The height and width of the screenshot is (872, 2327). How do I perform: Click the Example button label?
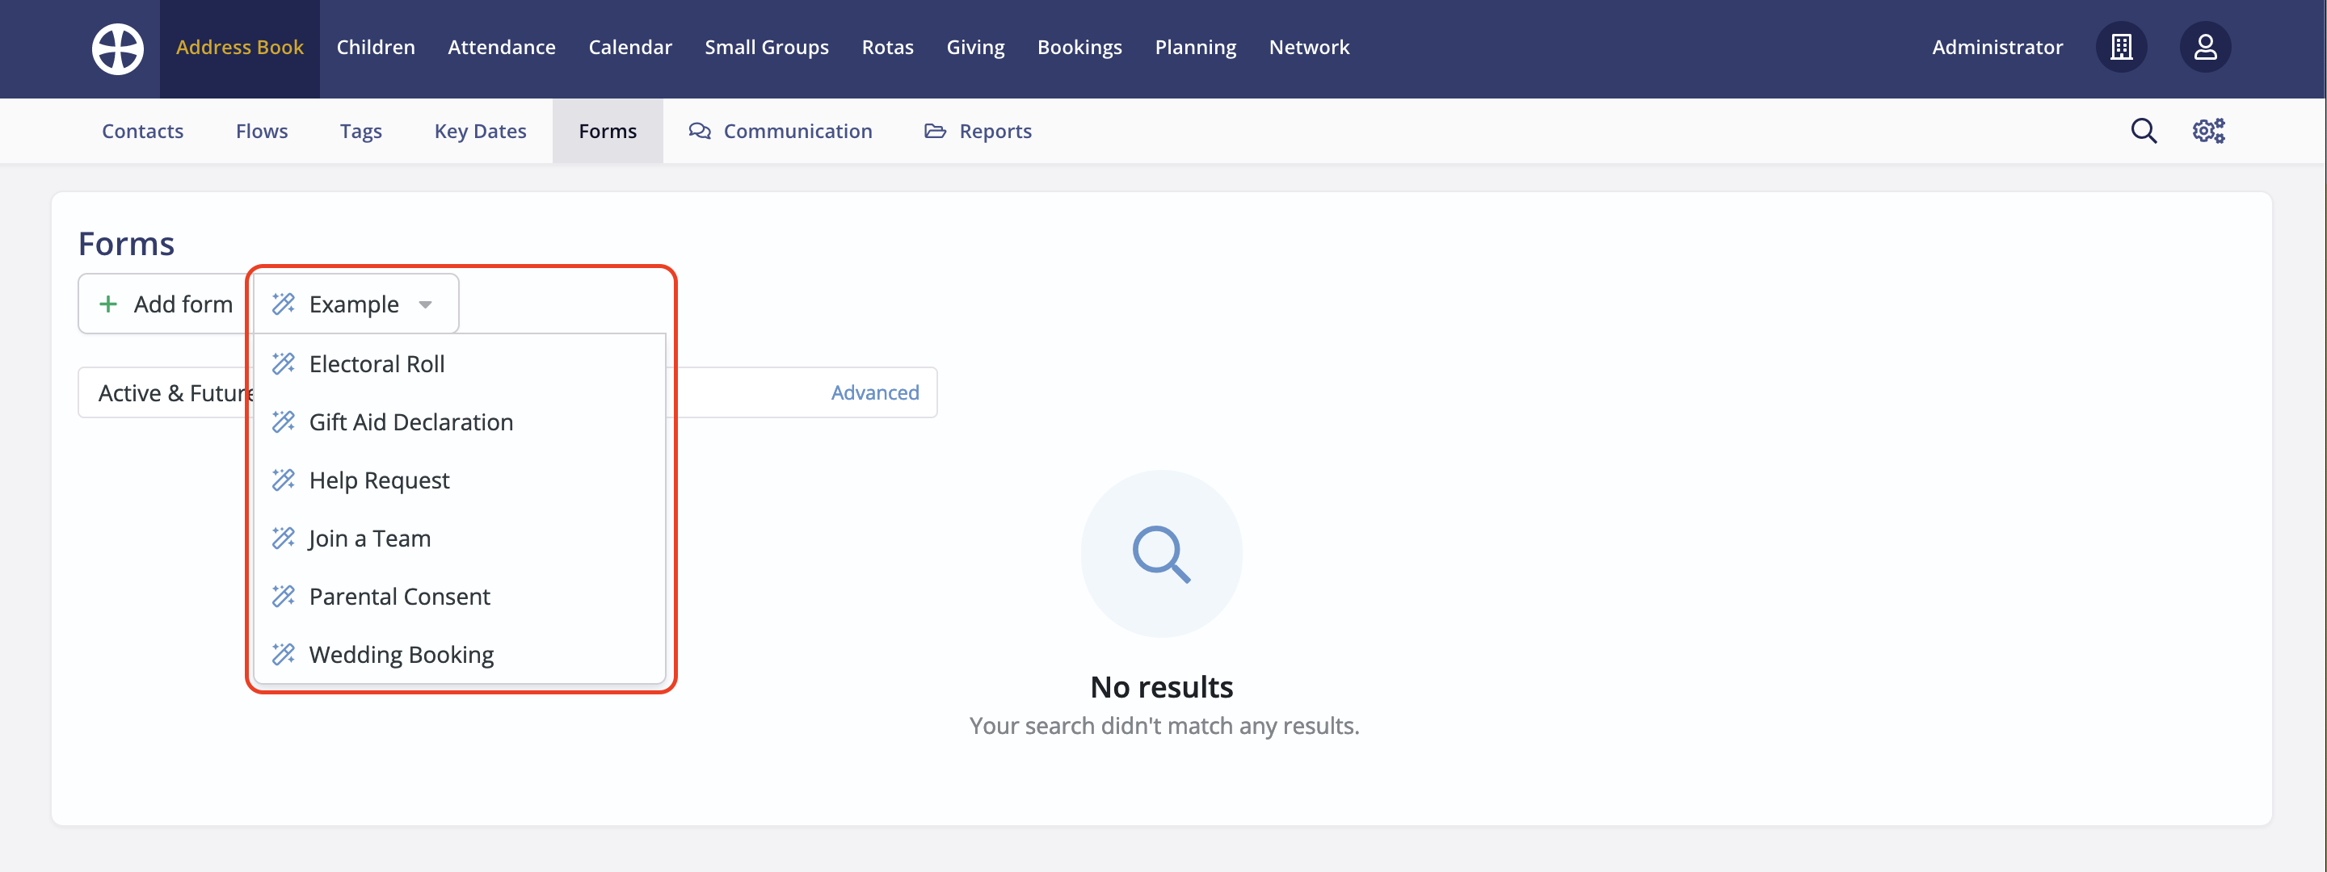point(353,304)
